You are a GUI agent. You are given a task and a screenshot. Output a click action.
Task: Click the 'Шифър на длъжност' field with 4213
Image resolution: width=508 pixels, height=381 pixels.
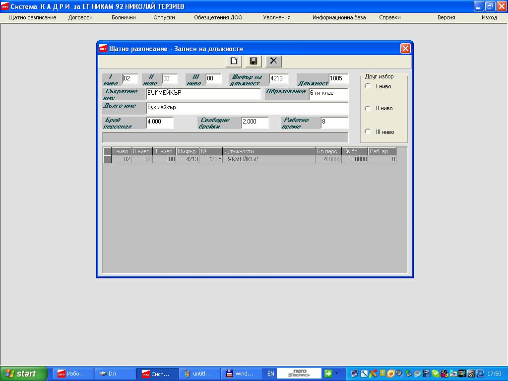tap(279, 78)
